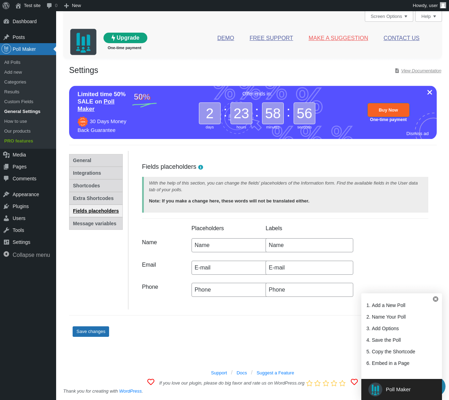This screenshot has width=449, height=400.
Task: Open the Shortcodes tab
Action: (96, 186)
